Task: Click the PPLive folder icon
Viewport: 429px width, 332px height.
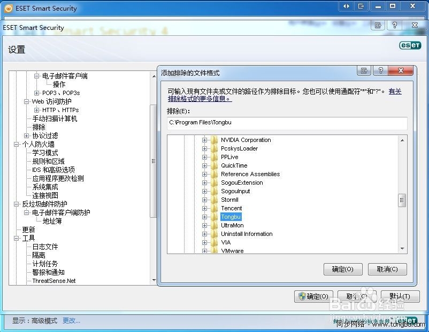Action: point(214,157)
